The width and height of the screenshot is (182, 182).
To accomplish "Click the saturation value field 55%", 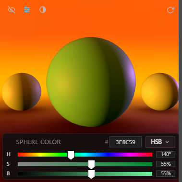I will pos(166,164).
